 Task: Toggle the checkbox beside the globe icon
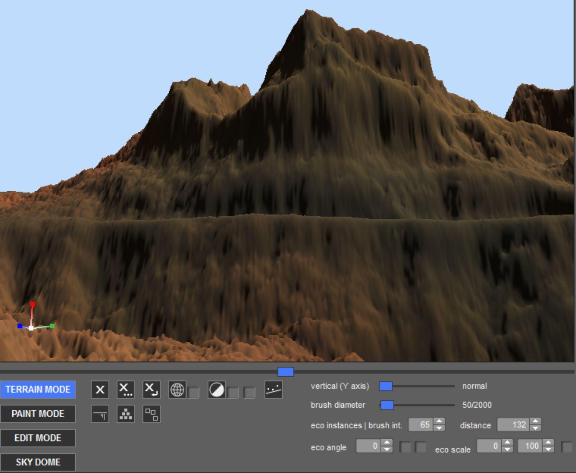(194, 392)
